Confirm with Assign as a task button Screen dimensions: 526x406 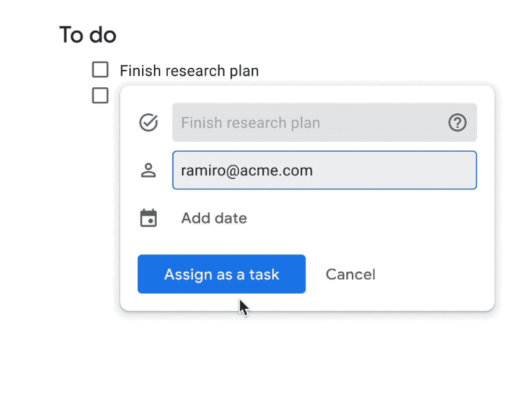pyautogui.click(x=222, y=274)
